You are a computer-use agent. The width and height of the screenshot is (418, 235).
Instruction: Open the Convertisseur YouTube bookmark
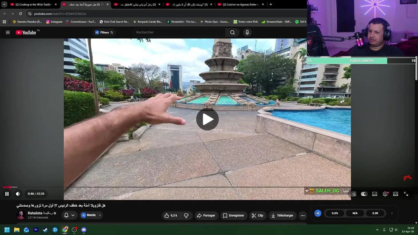click(81, 22)
